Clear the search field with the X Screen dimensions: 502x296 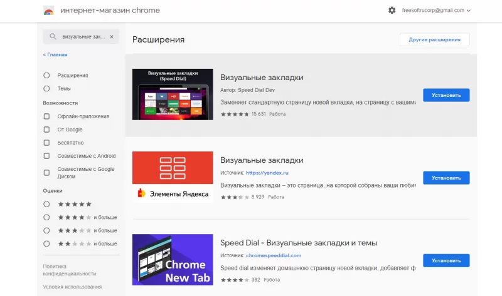(112, 37)
